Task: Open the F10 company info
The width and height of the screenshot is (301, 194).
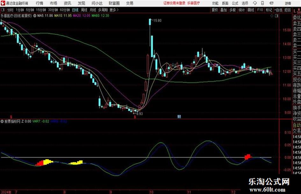Action: tap(260, 10)
